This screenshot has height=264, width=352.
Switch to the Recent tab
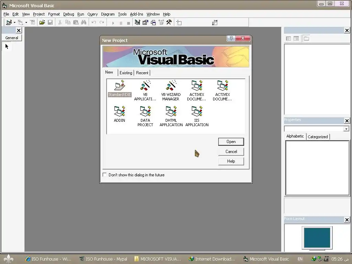(x=142, y=73)
